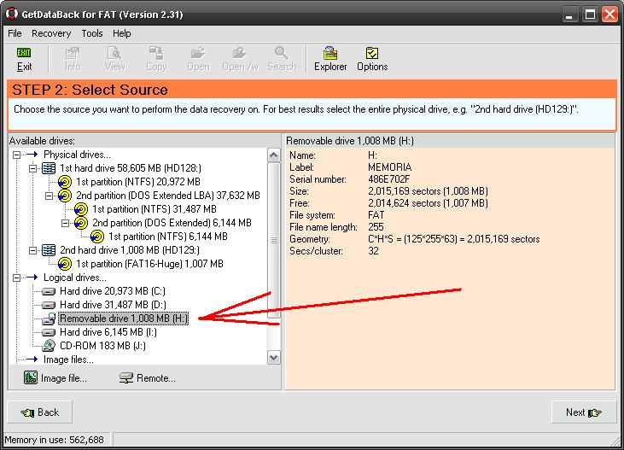624x450 pixels.
Task: Click the NTFS 6,144 MB partition icon
Action: [97, 237]
